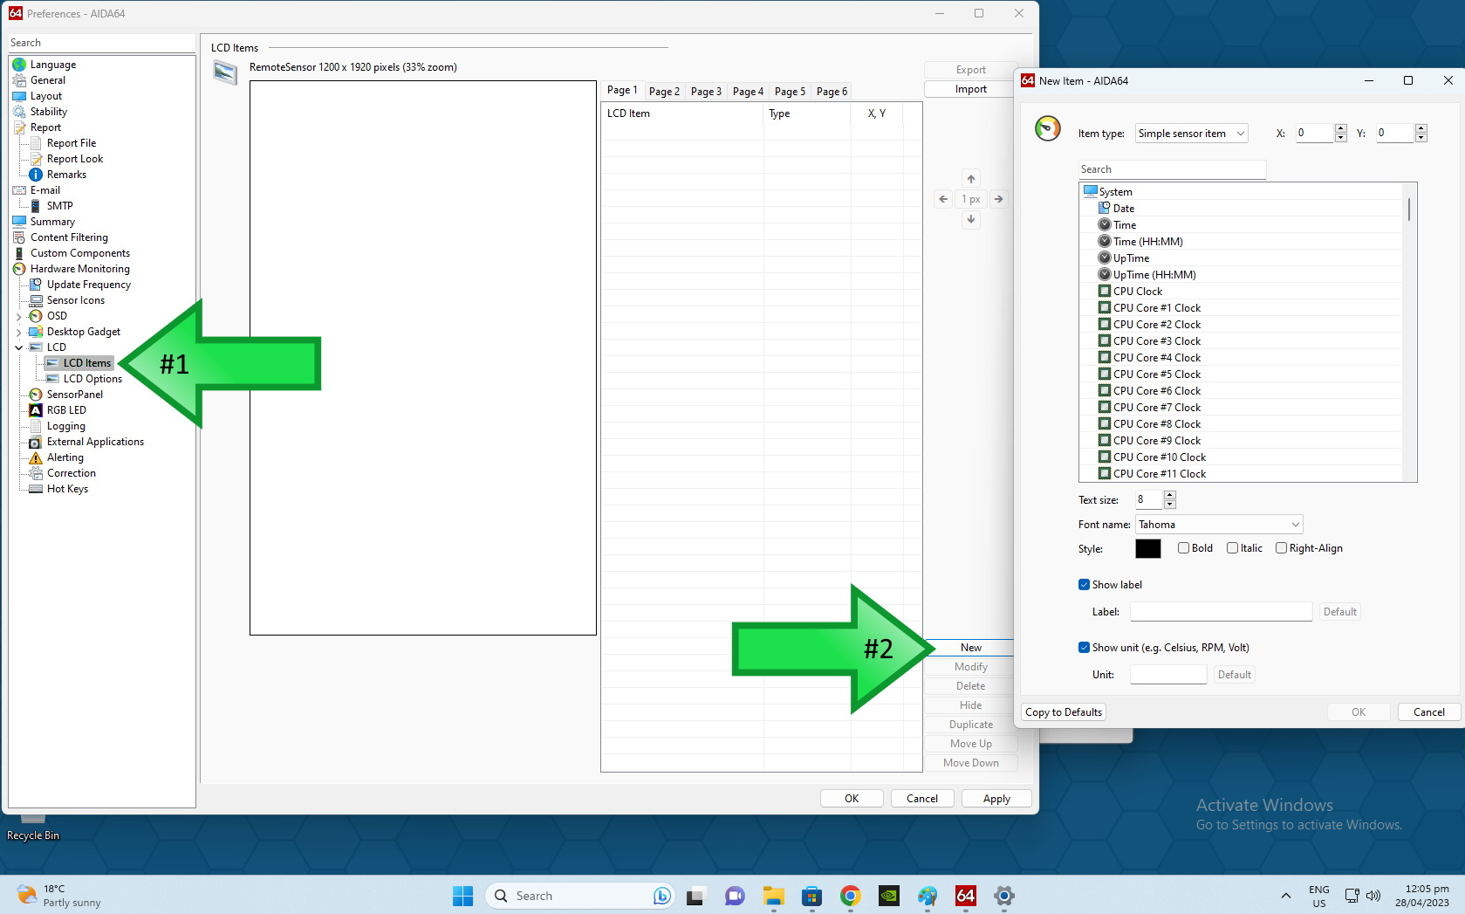Open Custom Components preferences
This screenshot has height=914, width=1465.
[80, 253]
